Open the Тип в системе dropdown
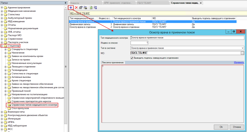The width and height of the screenshot is (247, 132). pos(242,48)
